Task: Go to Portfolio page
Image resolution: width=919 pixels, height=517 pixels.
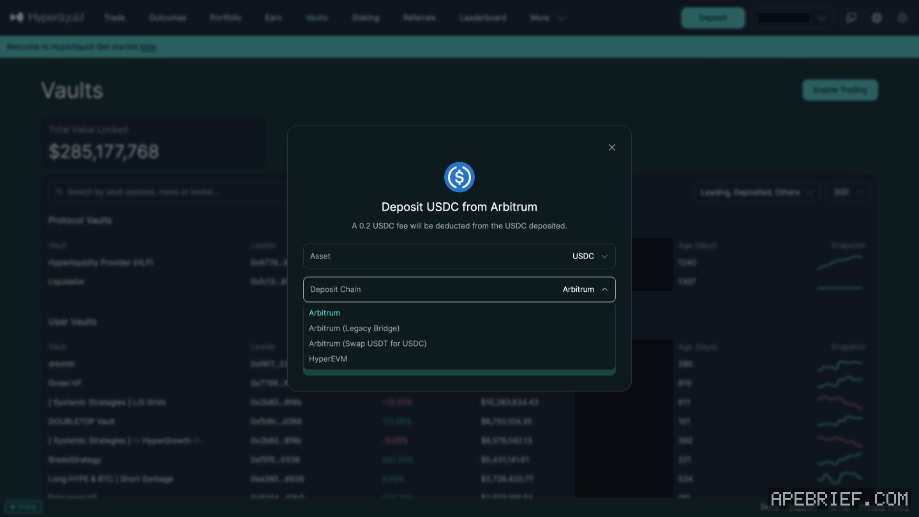Action: click(225, 18)
